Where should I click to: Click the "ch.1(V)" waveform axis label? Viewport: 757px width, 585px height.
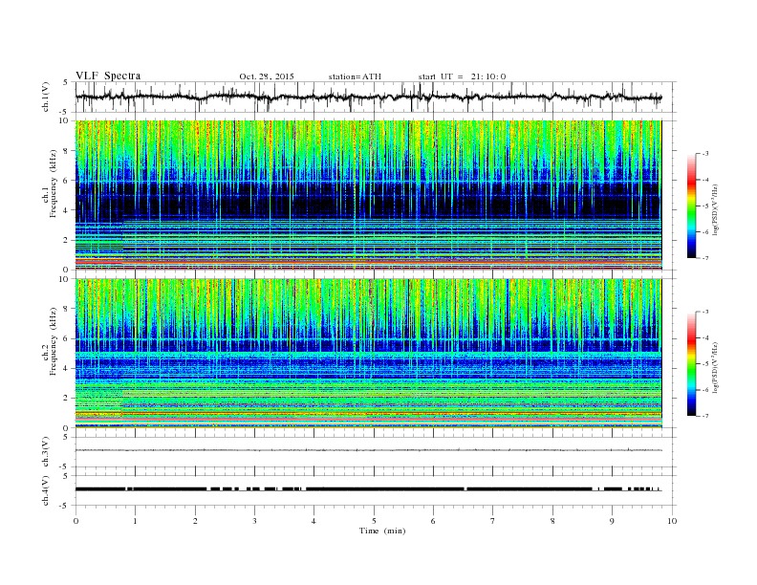click(45, 97)
